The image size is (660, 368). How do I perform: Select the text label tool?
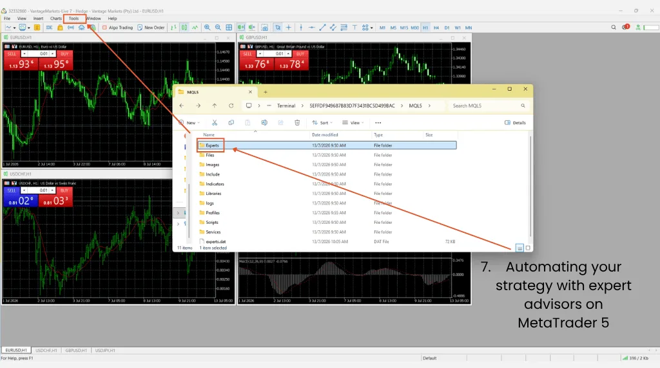(354, 28)
